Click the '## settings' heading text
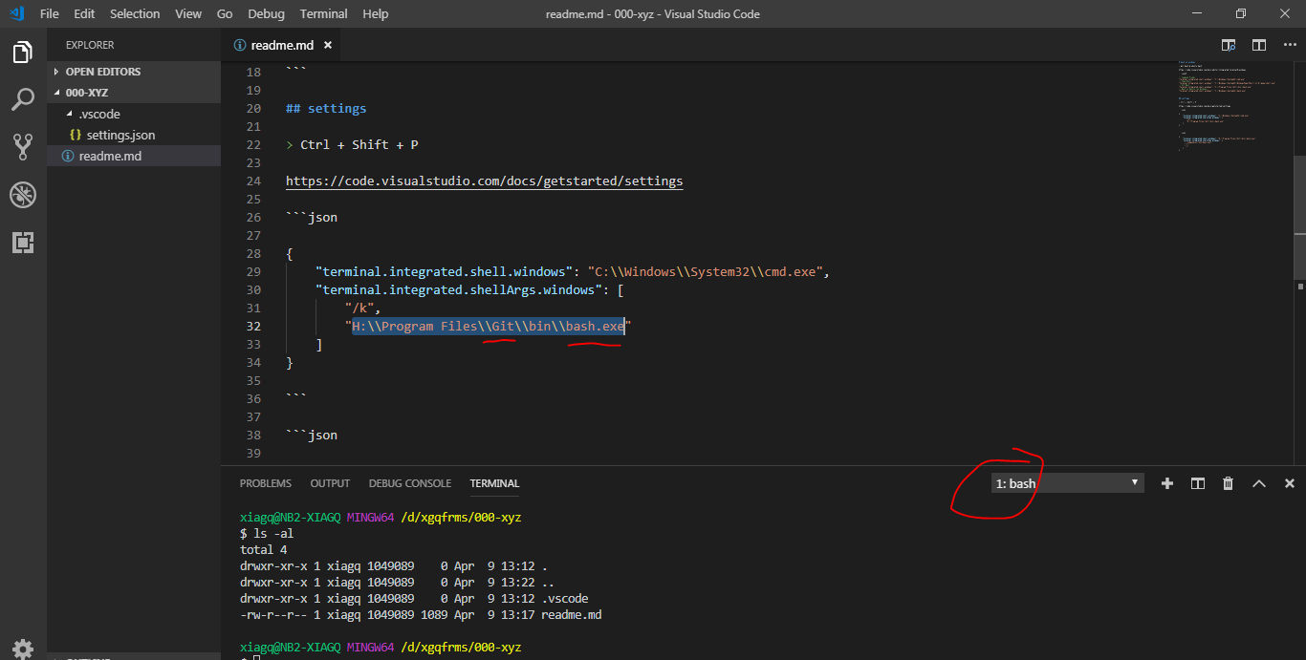Screen dimensions: 1306x660 pyautogui.click(x=326, y=108)
